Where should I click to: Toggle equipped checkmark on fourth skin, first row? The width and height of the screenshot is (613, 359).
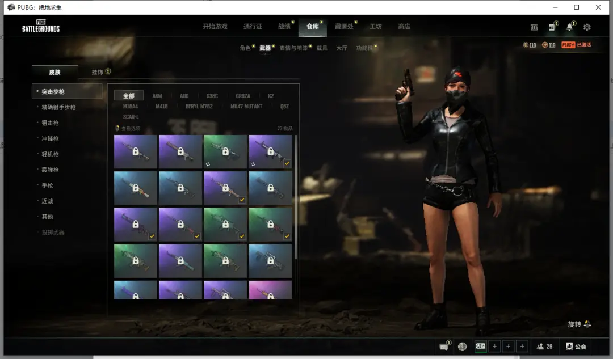(x=287, y=163)
